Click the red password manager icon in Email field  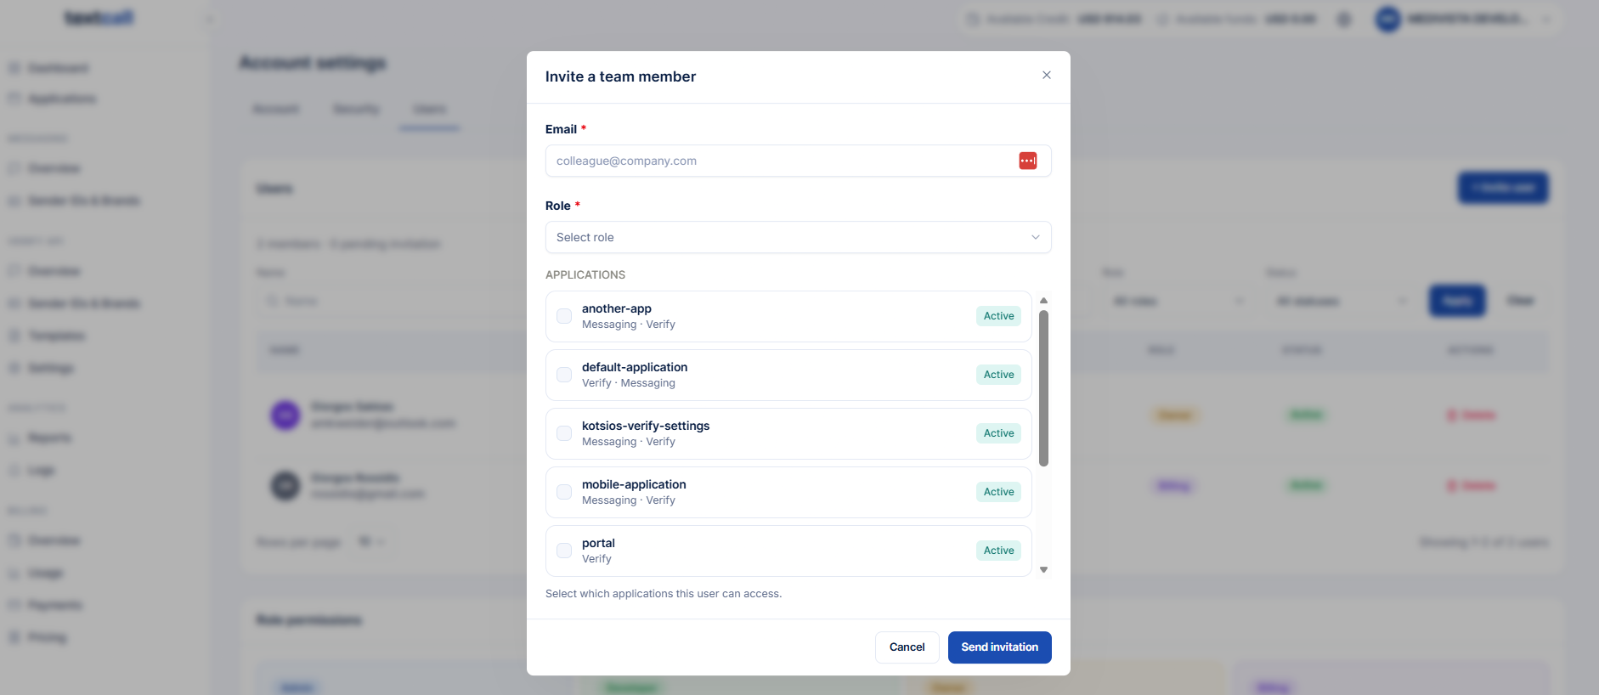click(1028, 161)
